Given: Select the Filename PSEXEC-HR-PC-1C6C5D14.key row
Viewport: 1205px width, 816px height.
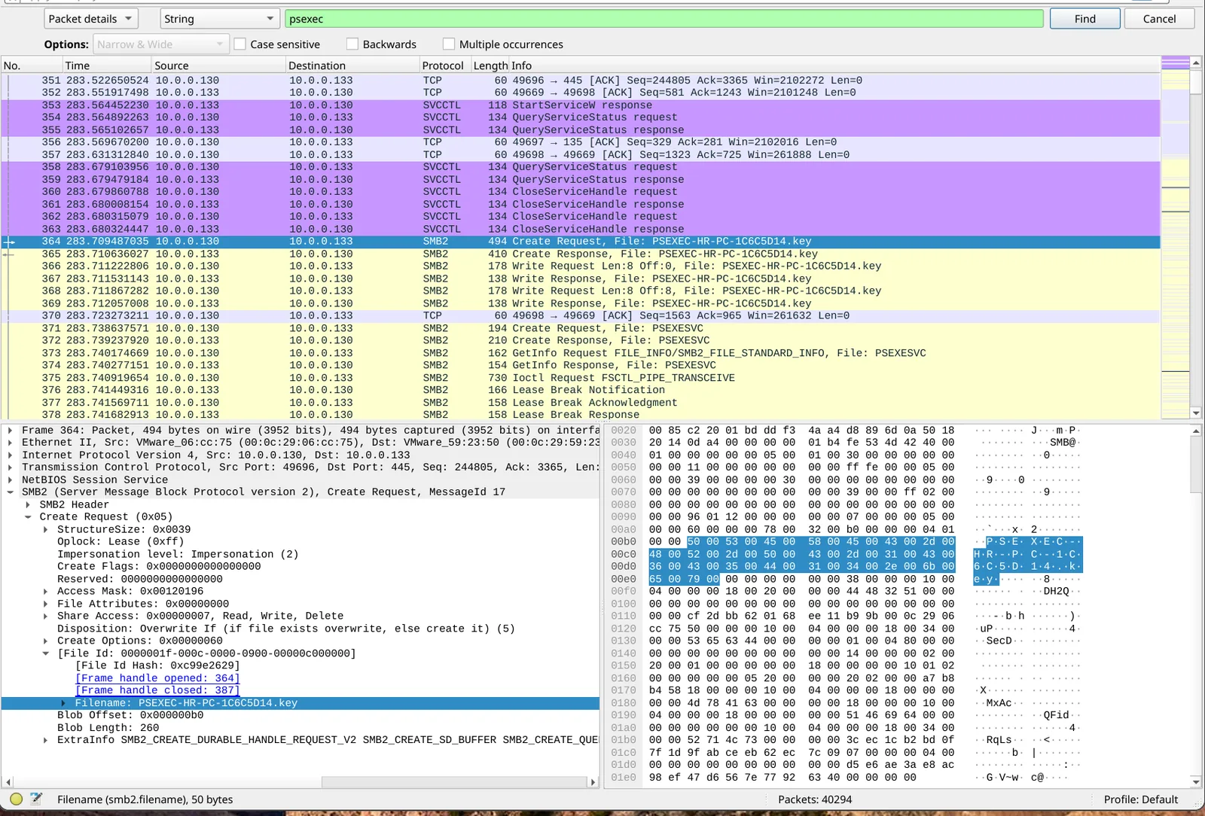Looking at the screenshot, I should (300, 703).
